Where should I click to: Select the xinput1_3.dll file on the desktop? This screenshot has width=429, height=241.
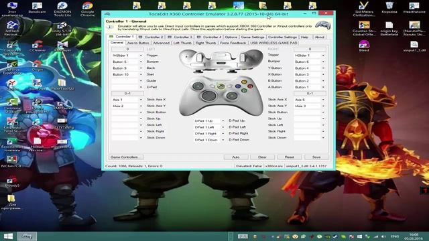tap(414, 46)
